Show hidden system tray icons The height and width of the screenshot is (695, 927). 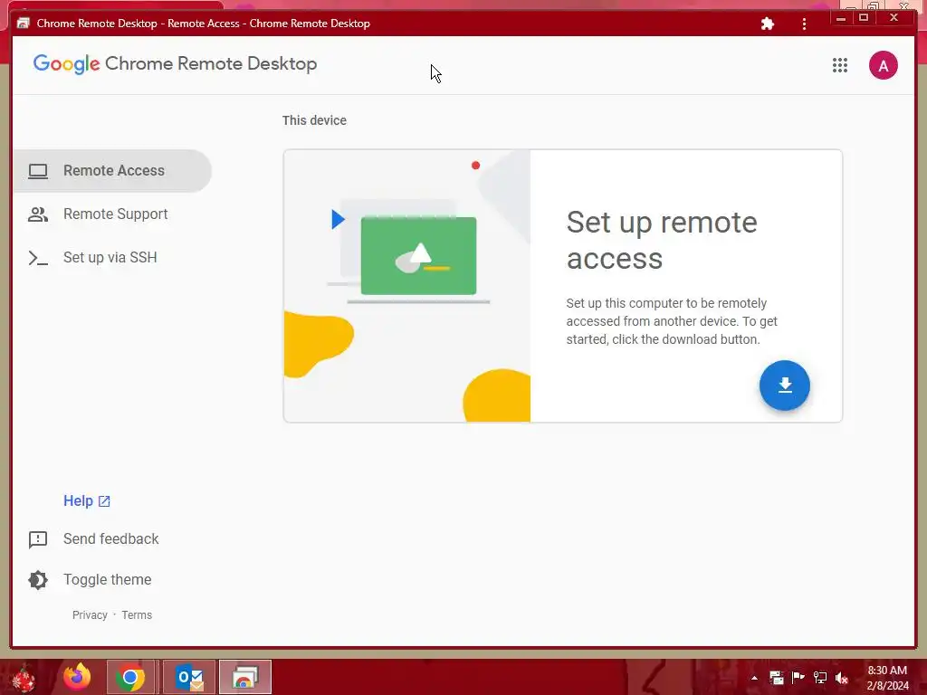click(x=754, y=678)
